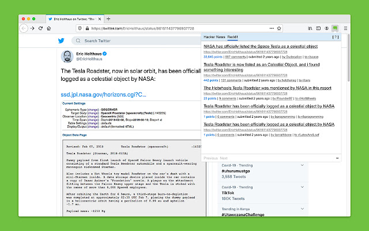369x231 pixels.
Task: Open the #UtawezanaChallenge trending topic
Action: 243,214
